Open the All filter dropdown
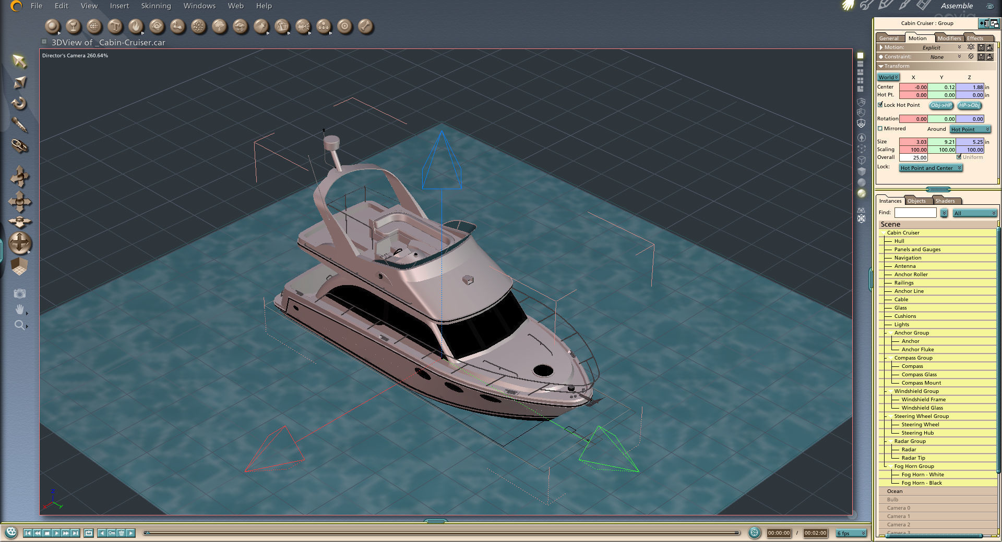Screen dimensions: 1002x542 click(x=975, y=213)
